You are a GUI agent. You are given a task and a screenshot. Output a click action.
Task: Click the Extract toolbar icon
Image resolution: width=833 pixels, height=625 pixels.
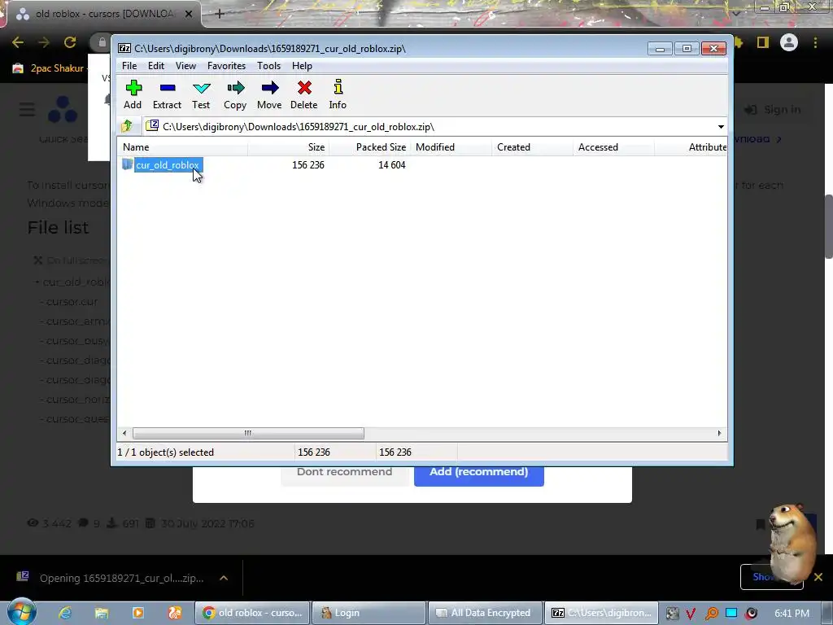click(x=168, y=94)
